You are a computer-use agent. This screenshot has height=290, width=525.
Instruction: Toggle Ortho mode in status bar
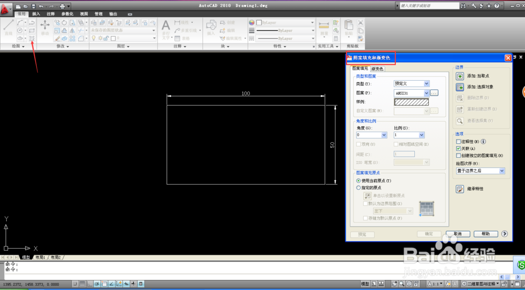pyautogui.click(x=89, y=284)
